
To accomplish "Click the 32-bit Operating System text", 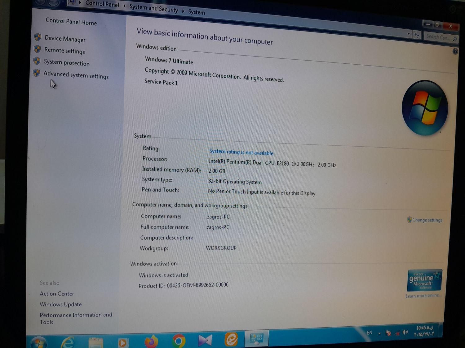I will click(235, 182).
